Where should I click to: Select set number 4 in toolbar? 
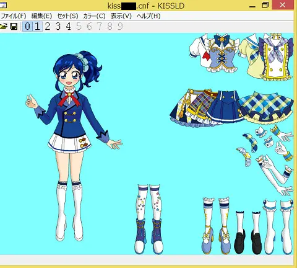click(69, 27)
